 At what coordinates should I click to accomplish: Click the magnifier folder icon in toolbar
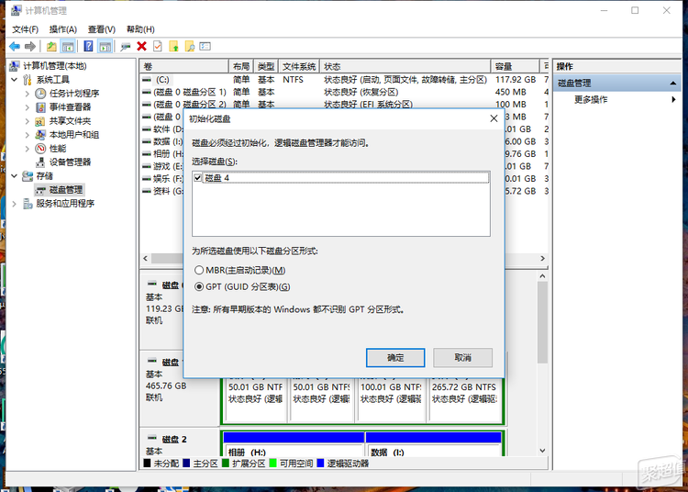point(189,46)
